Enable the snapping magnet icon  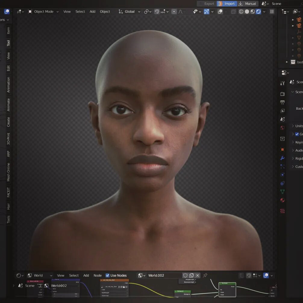[157, 11]
